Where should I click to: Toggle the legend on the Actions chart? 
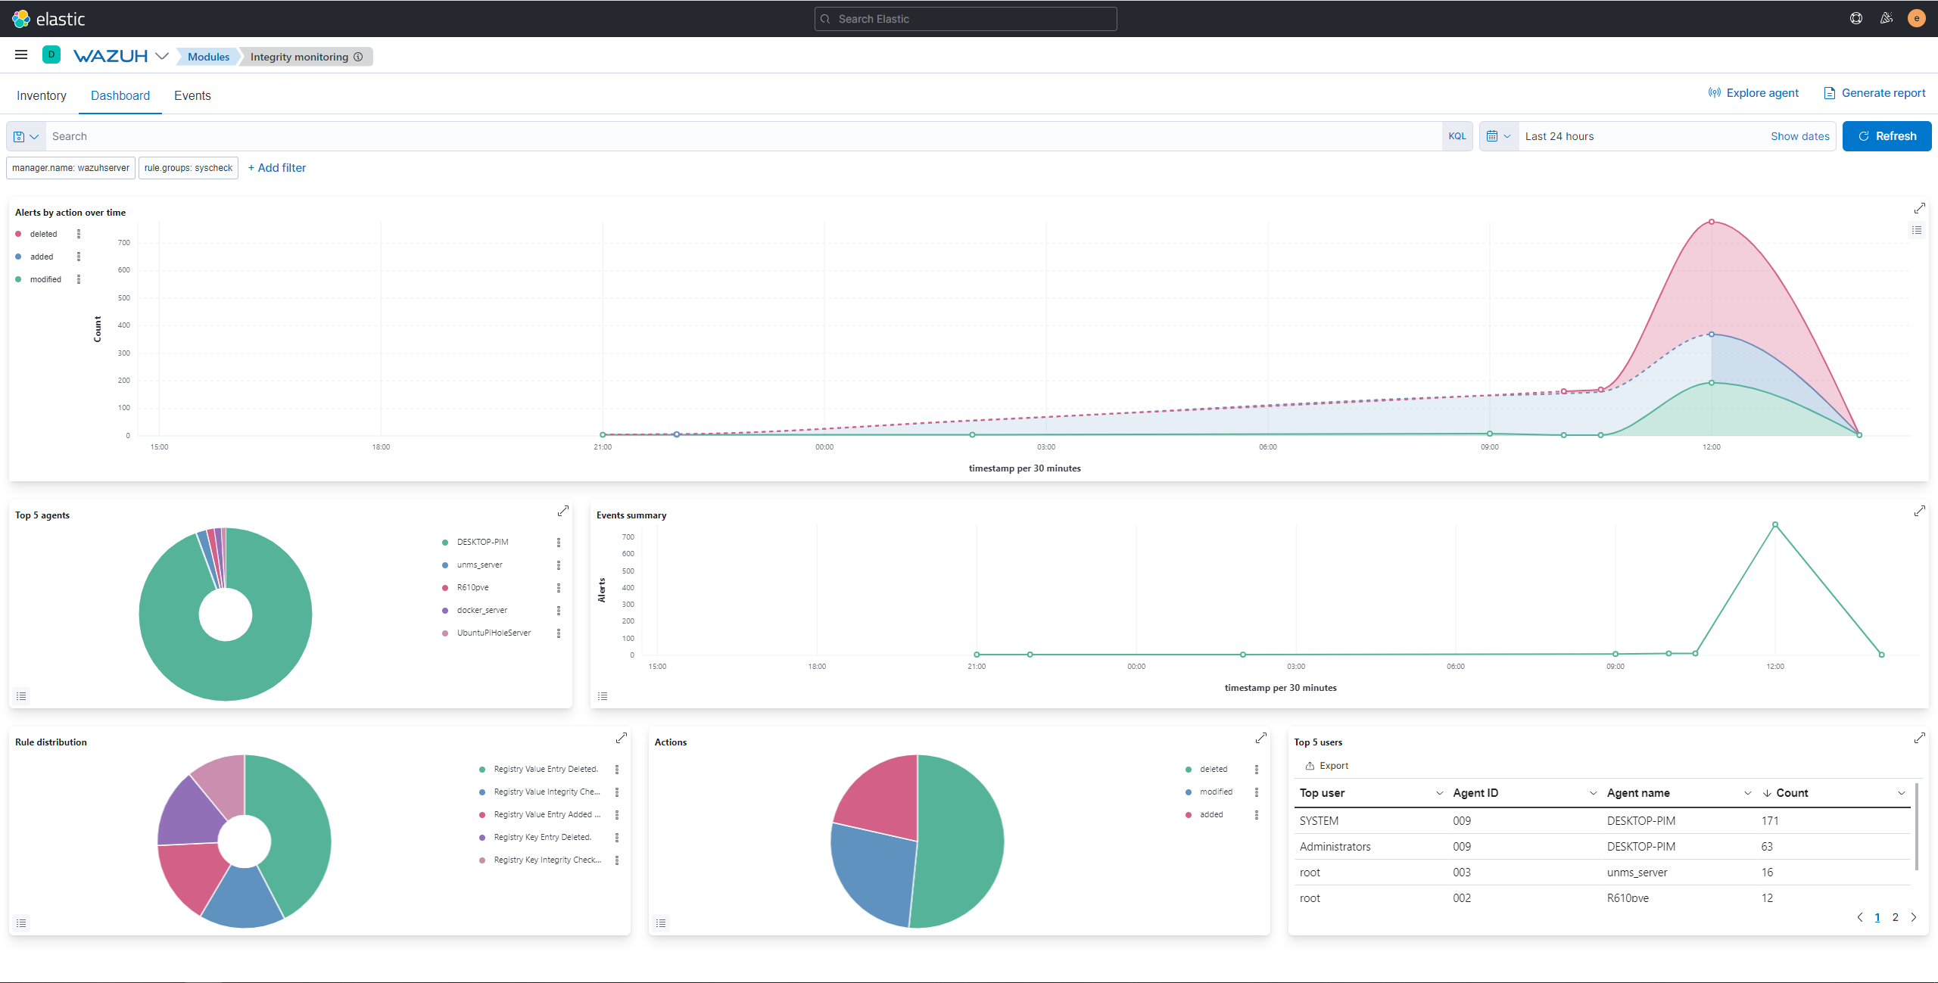(661, 922)
